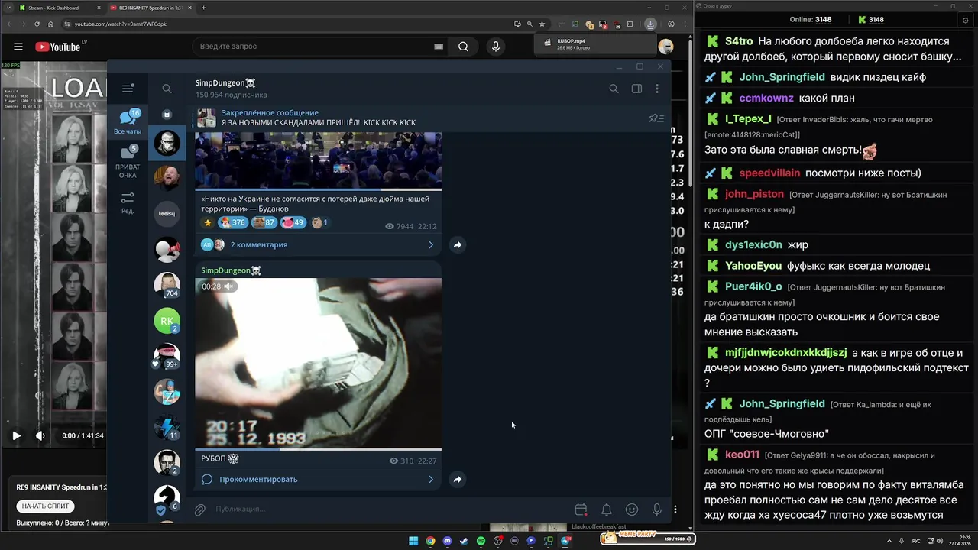Viewport: 978px width, 550px height.
Task: Search inside SimpDungeon channel
Action: point(614,89)
